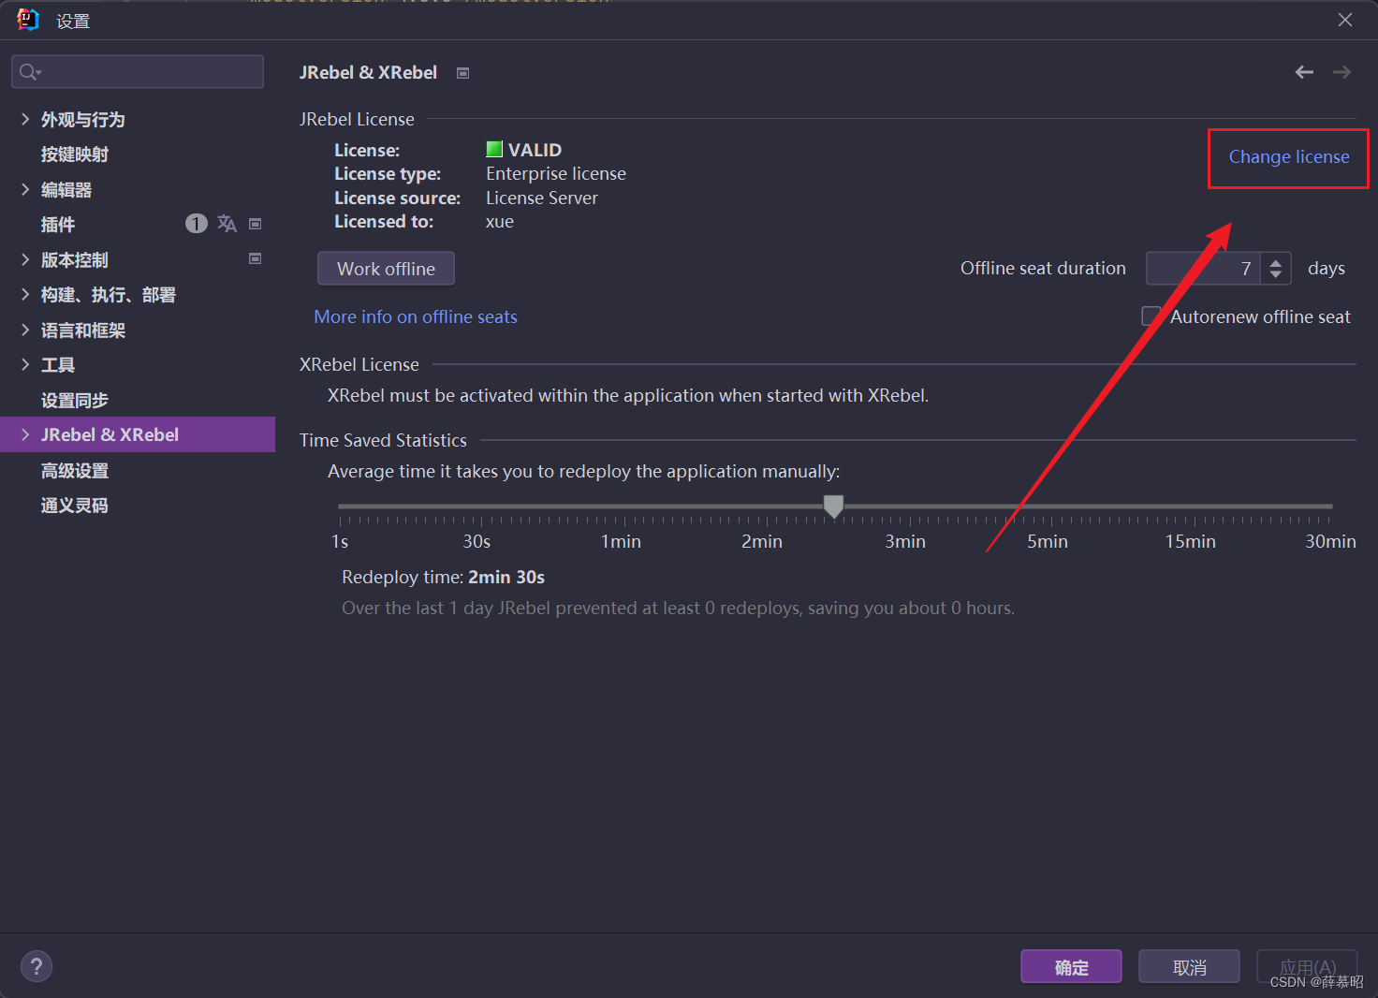Click the Change license link
Screen dimensions: 1378x998
tap(1289, 156)
